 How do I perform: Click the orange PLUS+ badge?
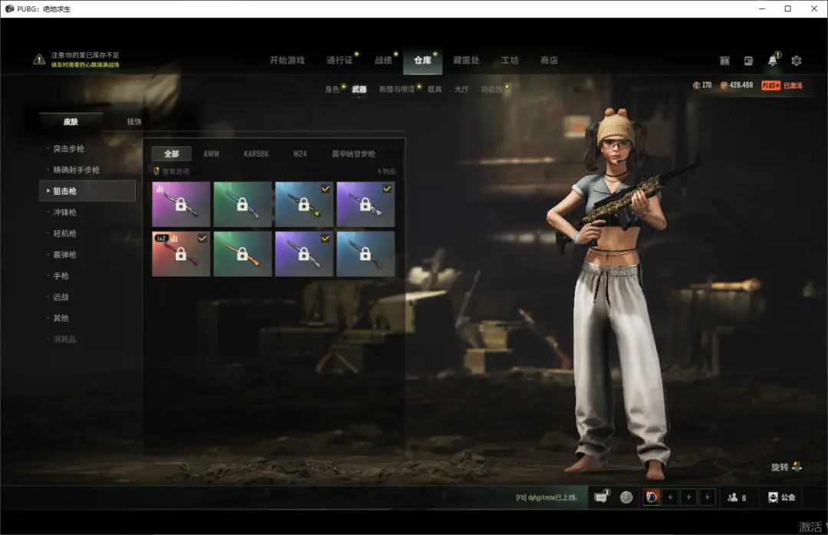point(771,85)
